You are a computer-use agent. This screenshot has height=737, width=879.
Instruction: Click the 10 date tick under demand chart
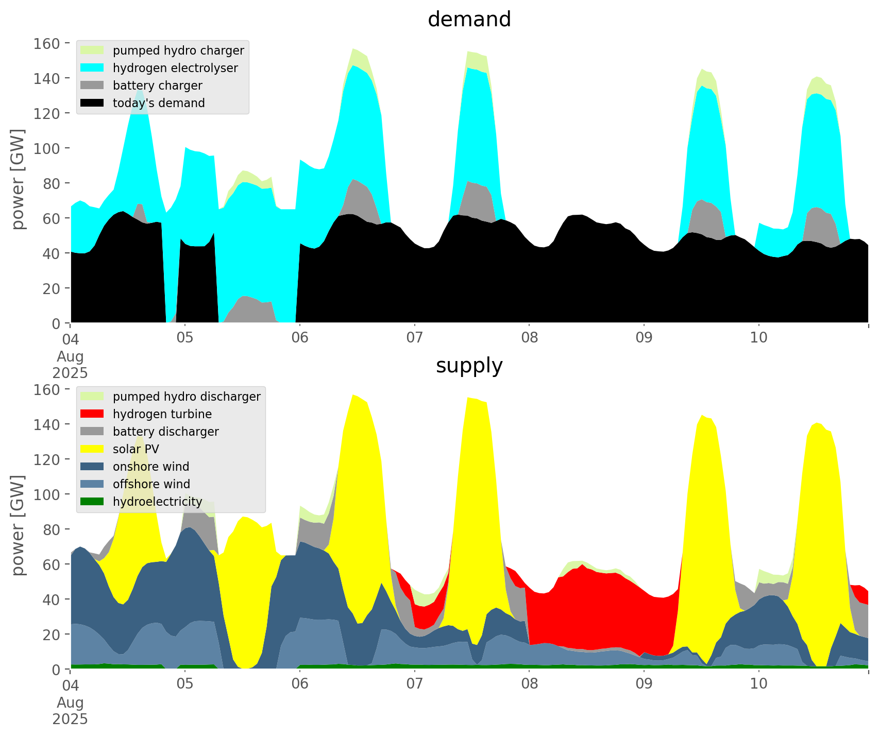pyautogui.click(x=758, y=338)
